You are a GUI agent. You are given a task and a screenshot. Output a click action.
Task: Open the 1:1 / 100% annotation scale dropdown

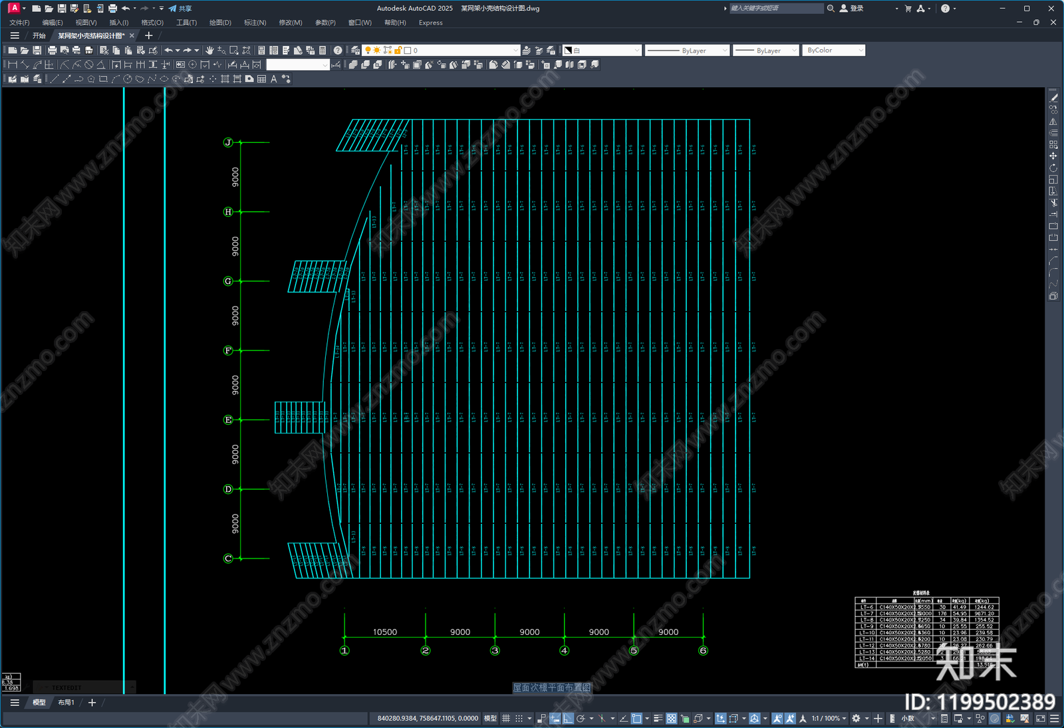click(x=829, y=719)
